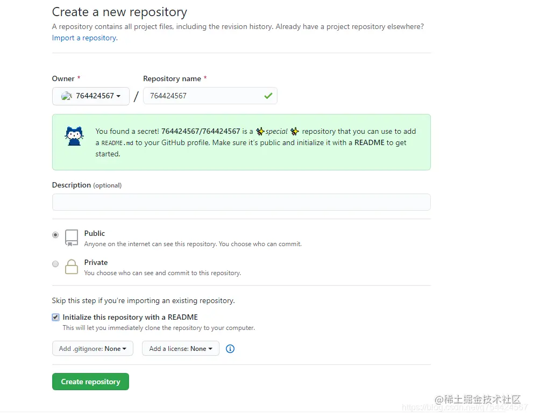Click the 'You found a secret!' message text
533x417 pixels.
coord(255,142)
